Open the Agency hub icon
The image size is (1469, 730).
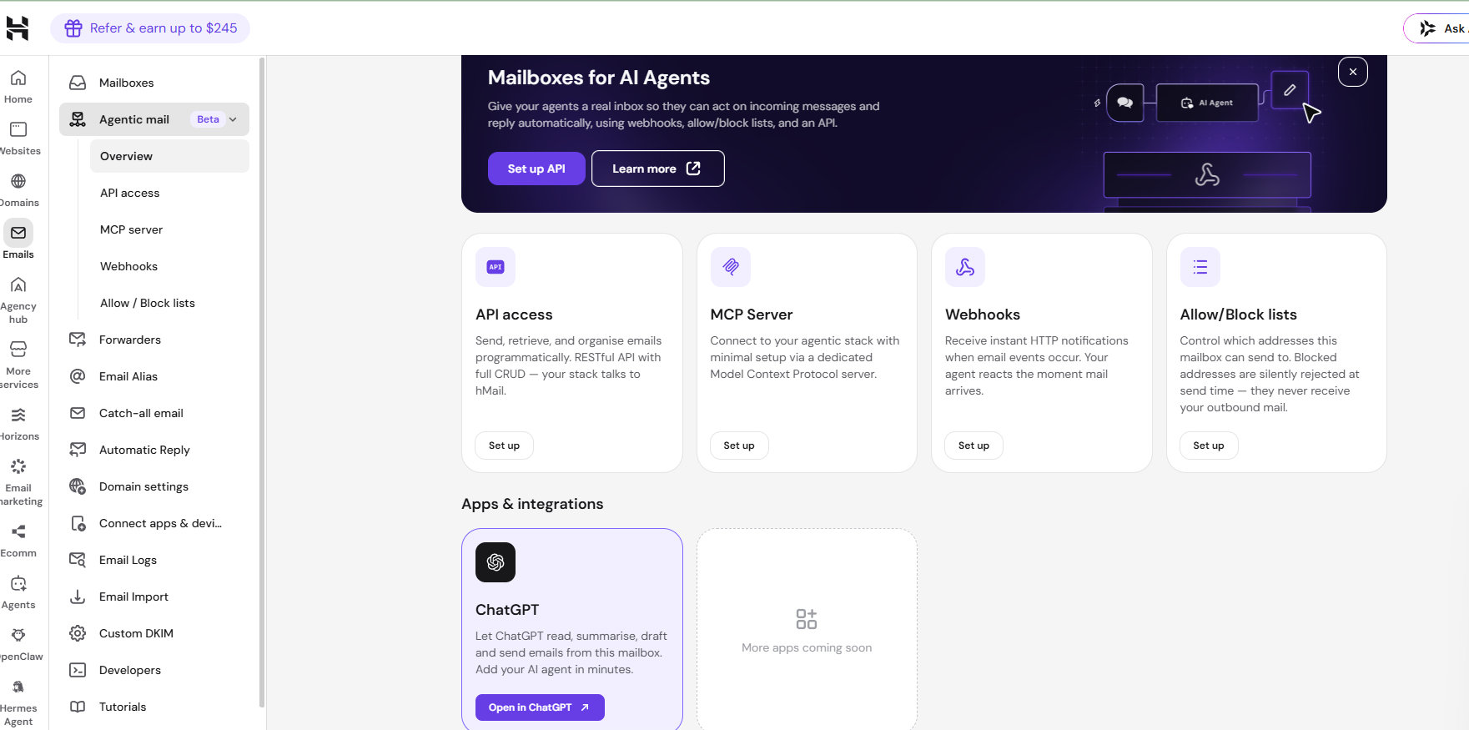click(18, 285)
